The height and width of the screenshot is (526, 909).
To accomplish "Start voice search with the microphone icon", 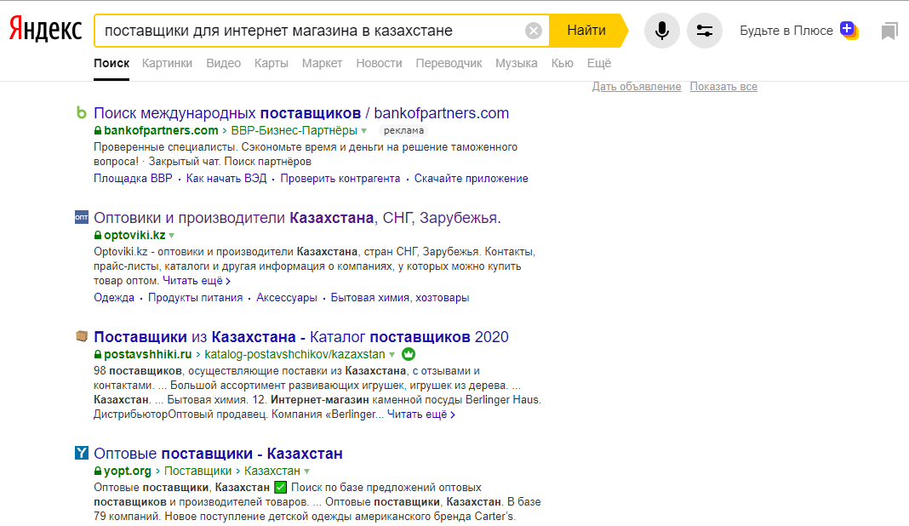I will (661, 31).
